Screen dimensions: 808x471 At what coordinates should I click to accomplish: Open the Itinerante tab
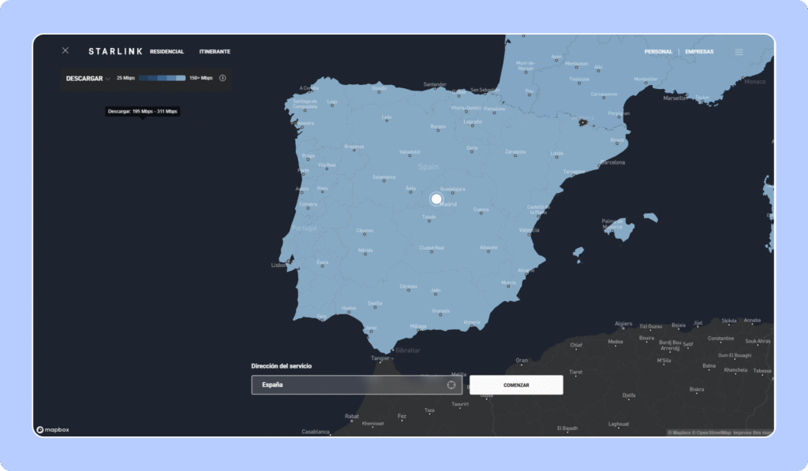point(215,52)
